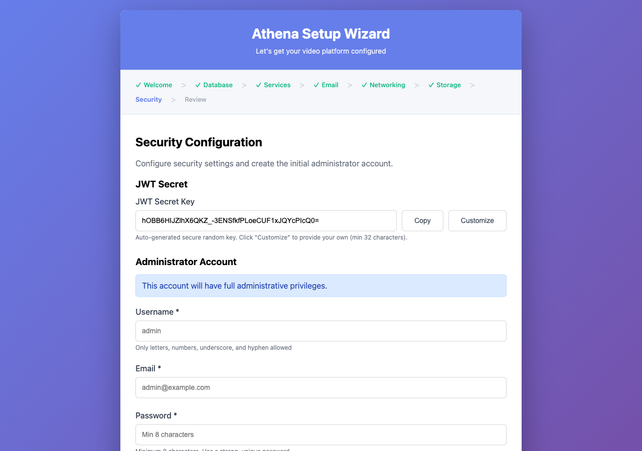Click the checkmark icon beside Welcome
This screenshot has width=642, height=451.
[x=138, y=85]
